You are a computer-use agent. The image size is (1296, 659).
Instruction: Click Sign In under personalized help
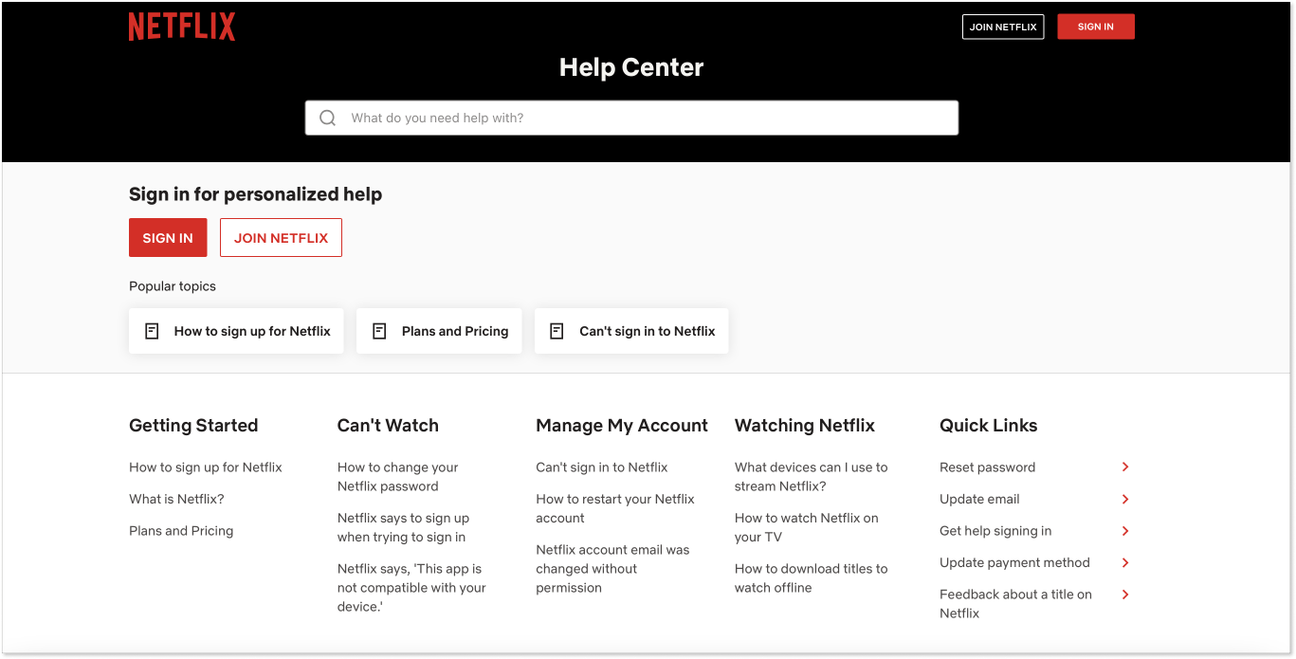168,238
